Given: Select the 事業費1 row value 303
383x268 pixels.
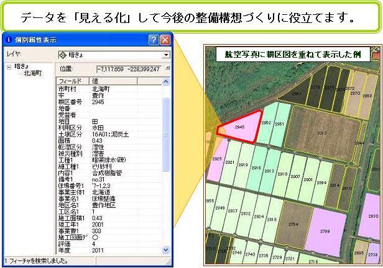Looking at the screenshot, I should pyautogui.click(x=96, y=231).
